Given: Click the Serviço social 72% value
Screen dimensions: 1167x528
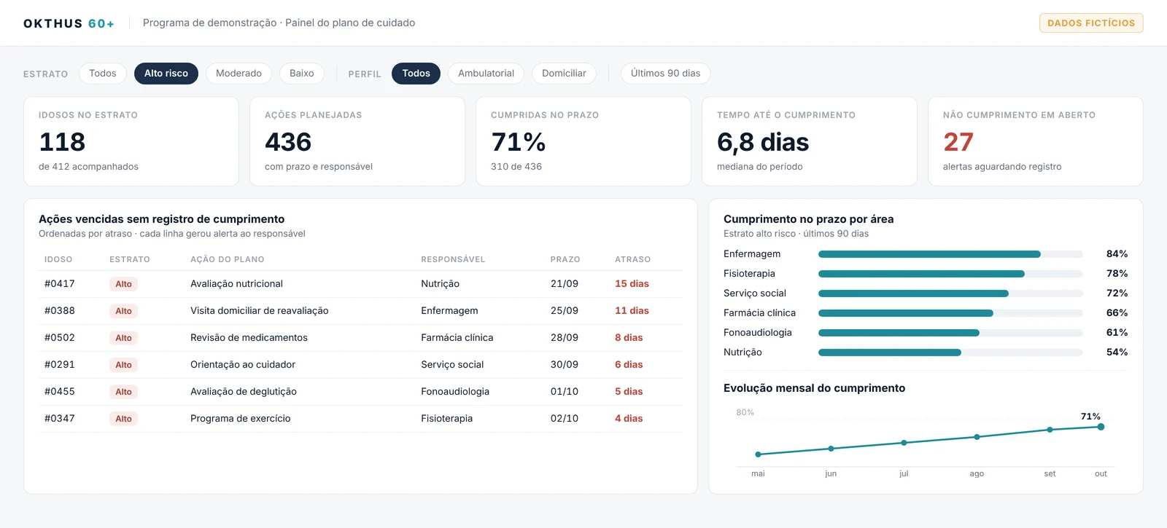Looking at the screenshot, I should (1117, 293).
